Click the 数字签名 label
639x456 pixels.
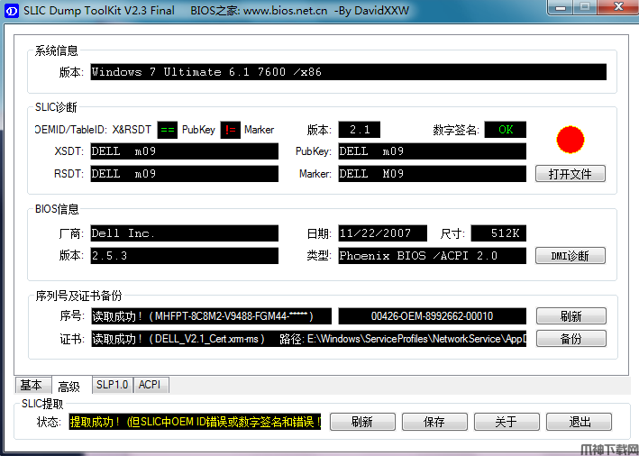(455, 130)
